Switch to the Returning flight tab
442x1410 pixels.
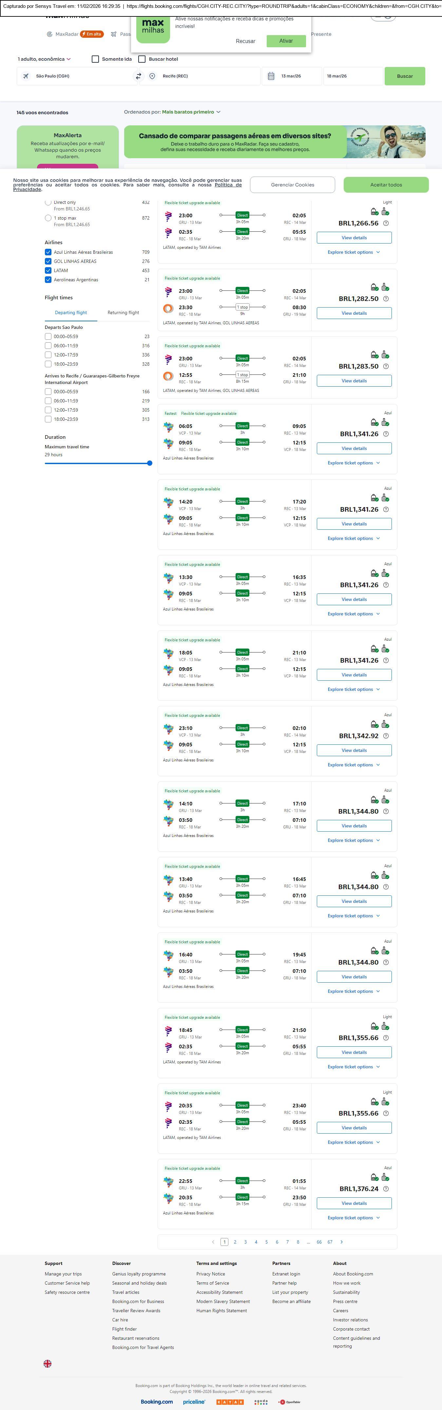(123, 312)
